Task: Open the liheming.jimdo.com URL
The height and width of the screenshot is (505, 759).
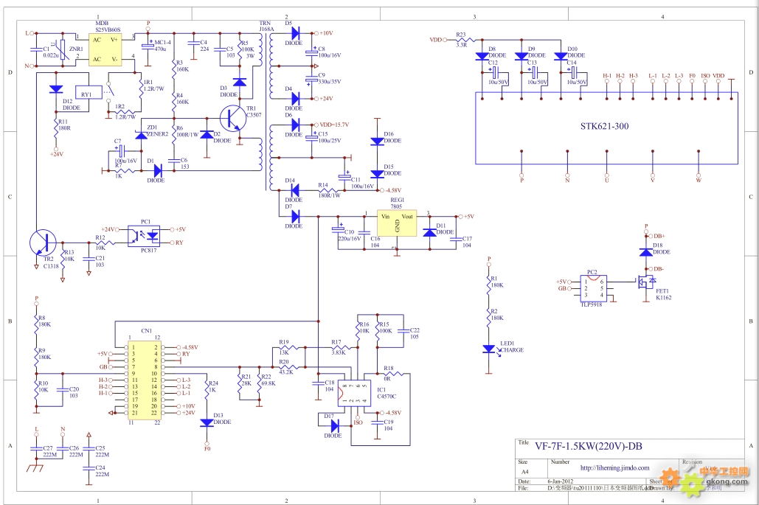Action: click(x=614, y=467)
